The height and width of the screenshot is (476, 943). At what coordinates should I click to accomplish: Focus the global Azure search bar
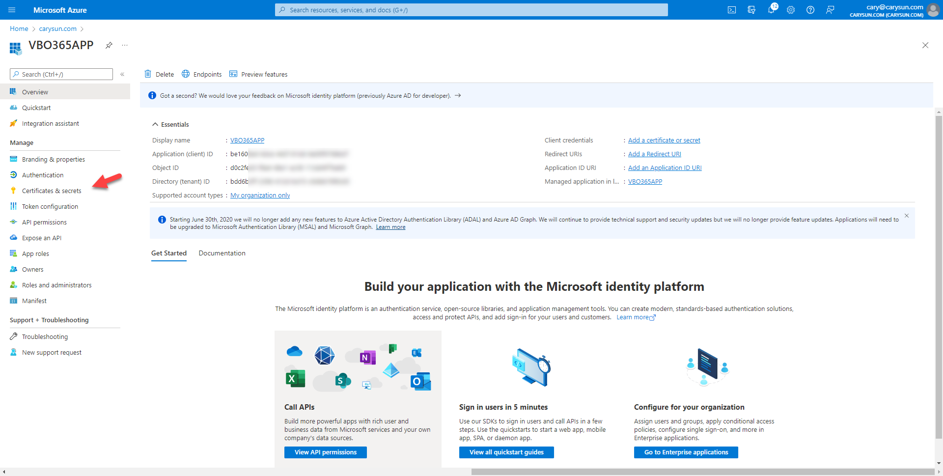(x=471, y=10)
